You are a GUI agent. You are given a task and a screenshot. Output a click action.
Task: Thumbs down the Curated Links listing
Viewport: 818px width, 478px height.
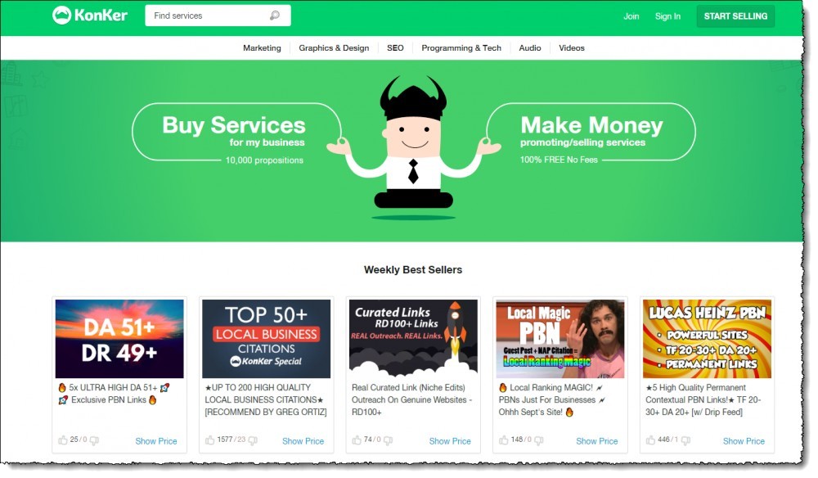pyautogui.click(x=388, y=441)
